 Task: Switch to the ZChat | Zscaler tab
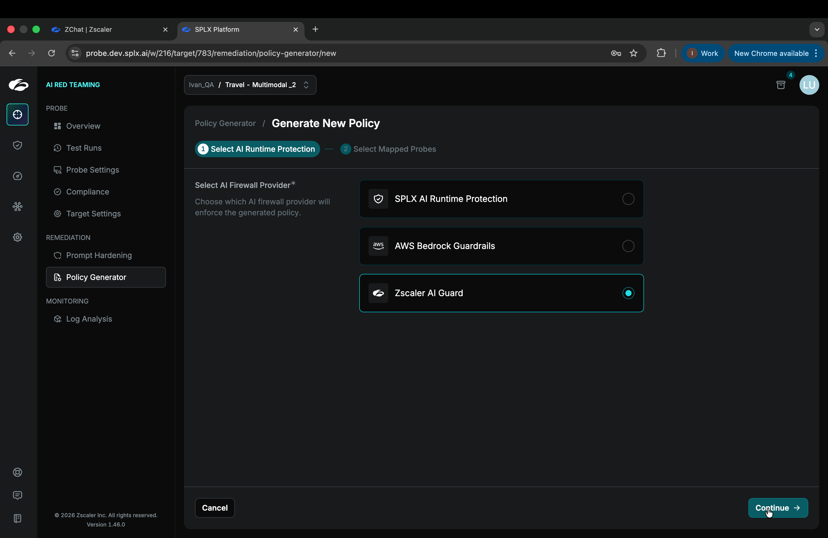point(104,30)
